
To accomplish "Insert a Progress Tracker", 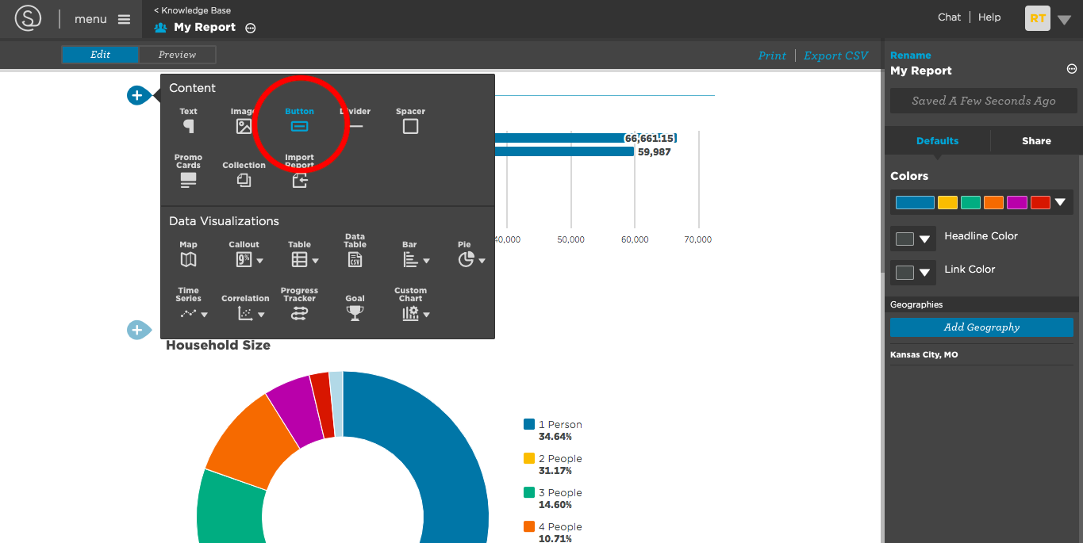I will point(299,304).
